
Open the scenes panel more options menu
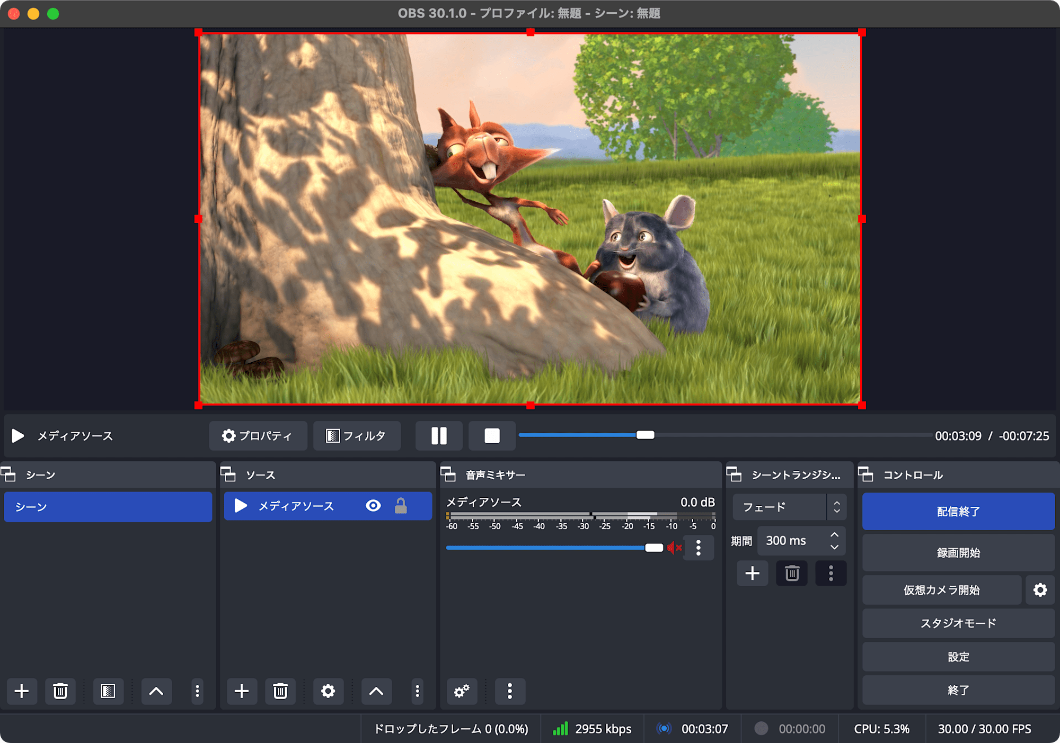coord(197,691)
